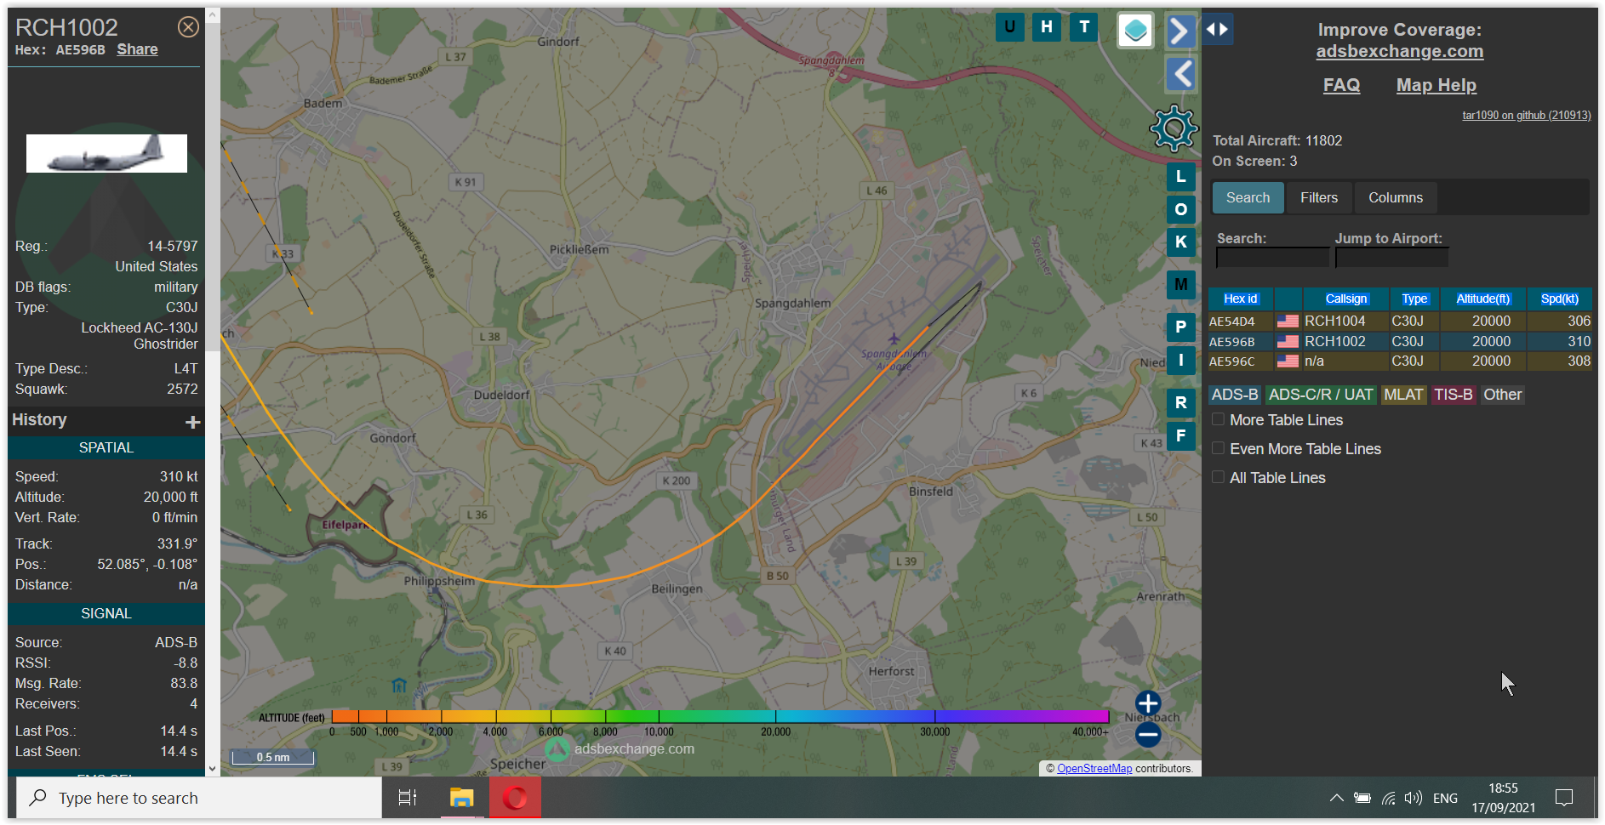This screenshot has width=1605, height=825.
Task: Toggle sidebar width with double-arrow button
Action: [1218, 29]
